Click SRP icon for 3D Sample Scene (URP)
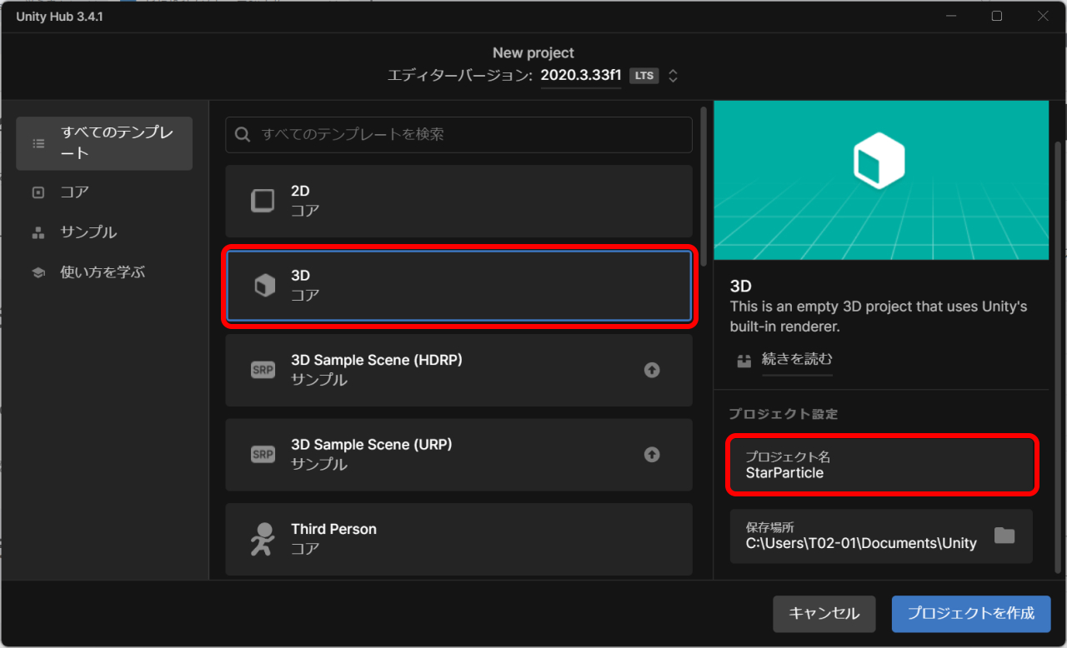The image size is (1067, 648). (x=263, y=454)
